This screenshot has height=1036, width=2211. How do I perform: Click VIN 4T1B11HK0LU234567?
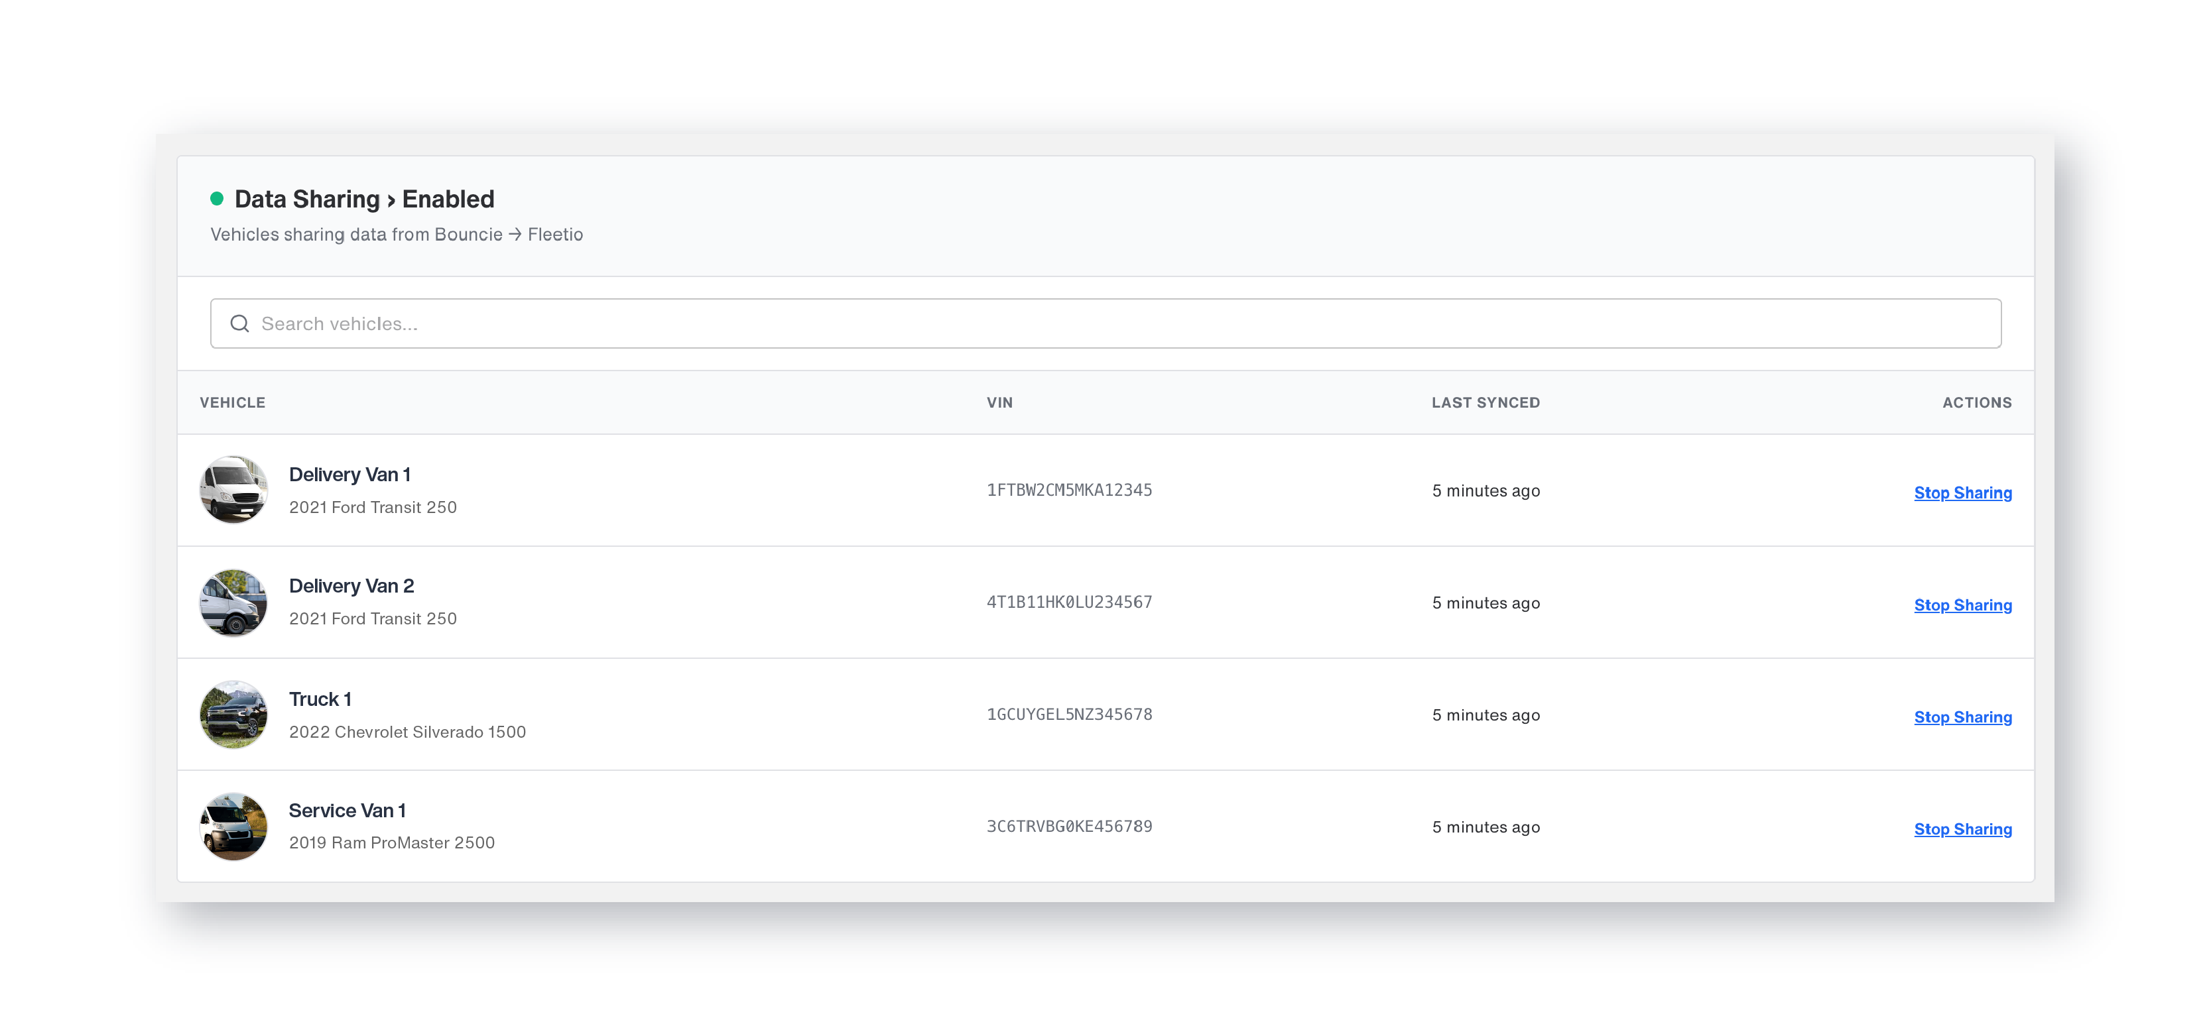1068,602
